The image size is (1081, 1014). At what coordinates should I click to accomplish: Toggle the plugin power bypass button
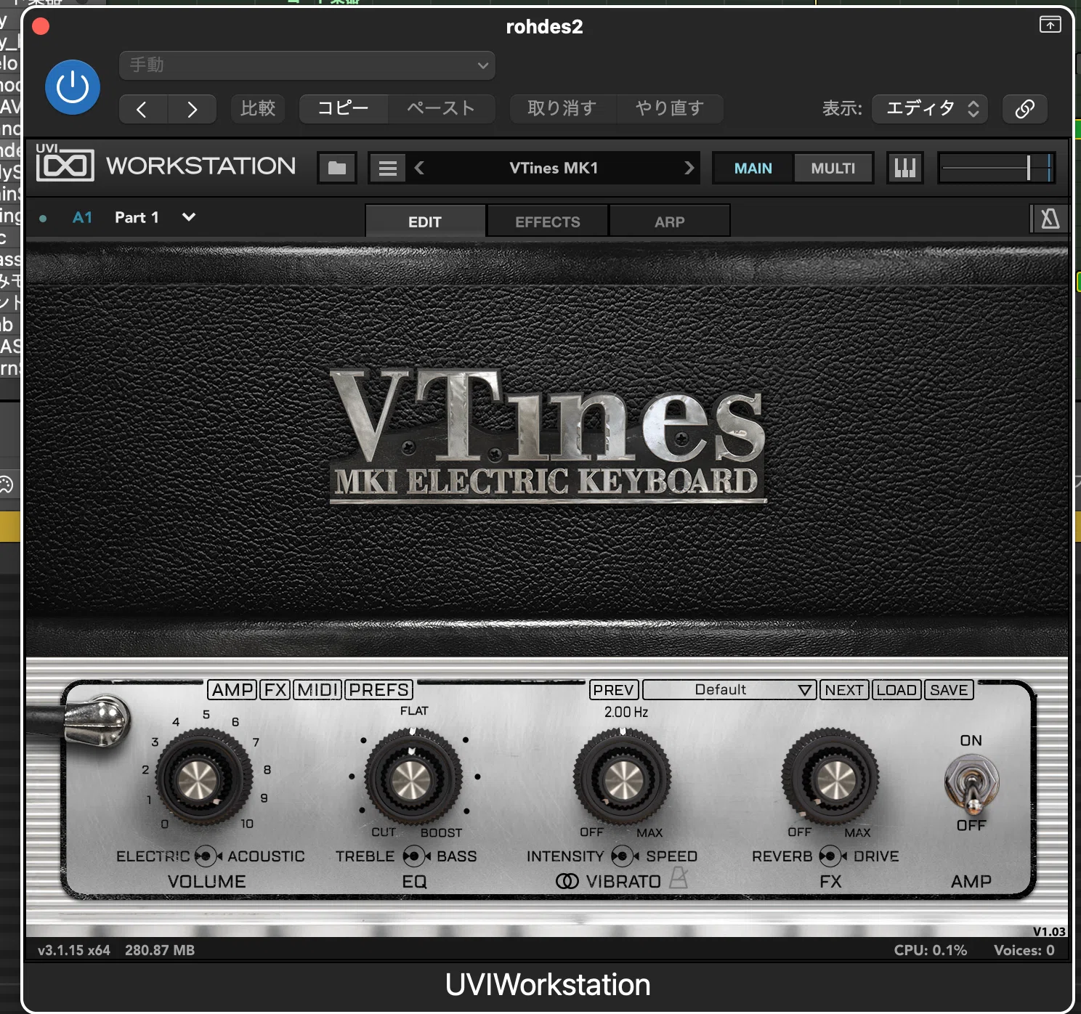[73, 88]
